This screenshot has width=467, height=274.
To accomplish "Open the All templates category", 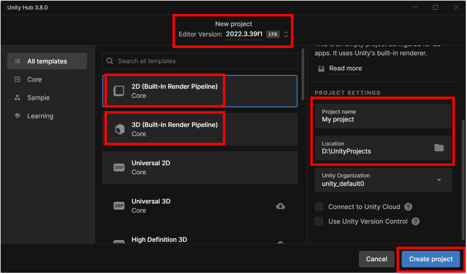I will (47, 61).
